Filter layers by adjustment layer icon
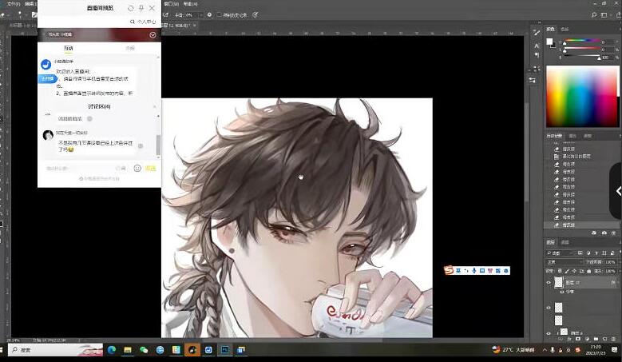Viewport: 622px width, 362px height. click(x=588, y=253)
